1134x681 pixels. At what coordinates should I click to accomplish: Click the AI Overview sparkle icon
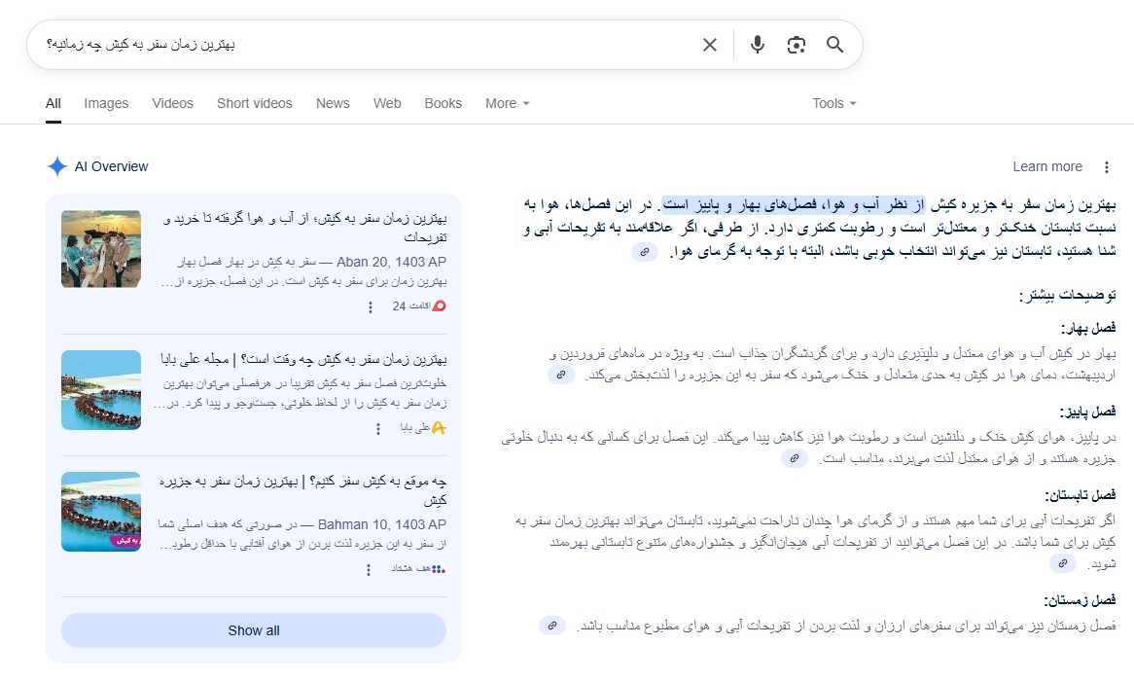57,166
